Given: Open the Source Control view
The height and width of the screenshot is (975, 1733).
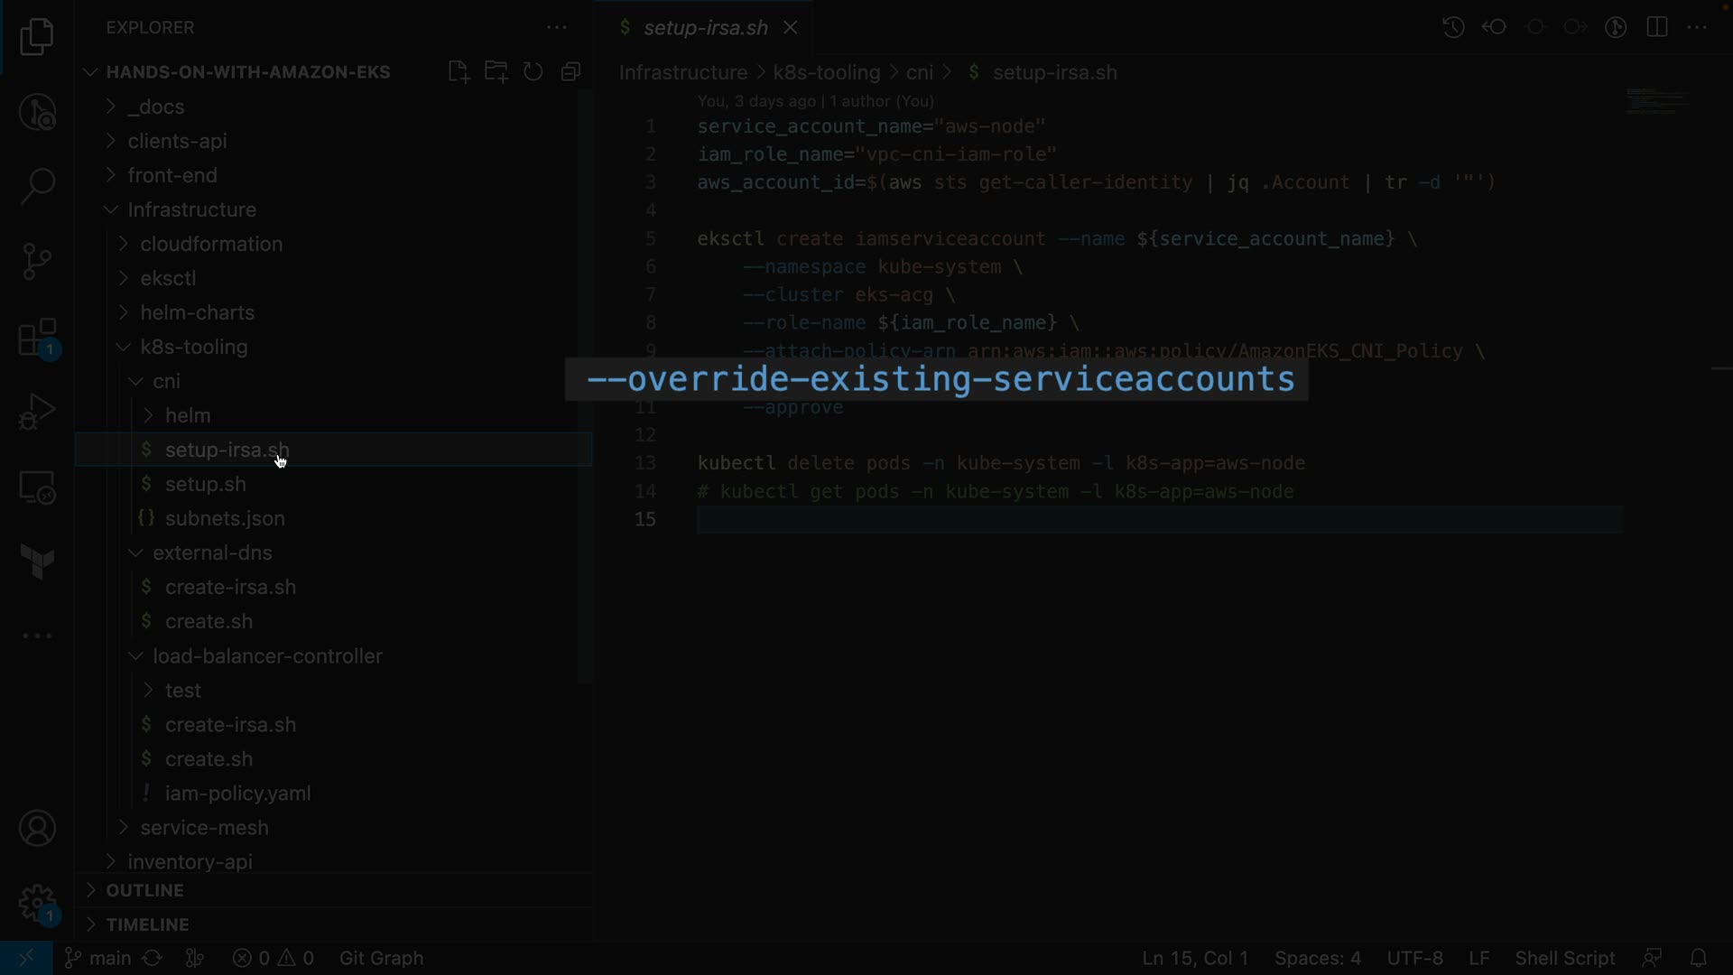Looking at the screenshot, I should coord(37,262).
